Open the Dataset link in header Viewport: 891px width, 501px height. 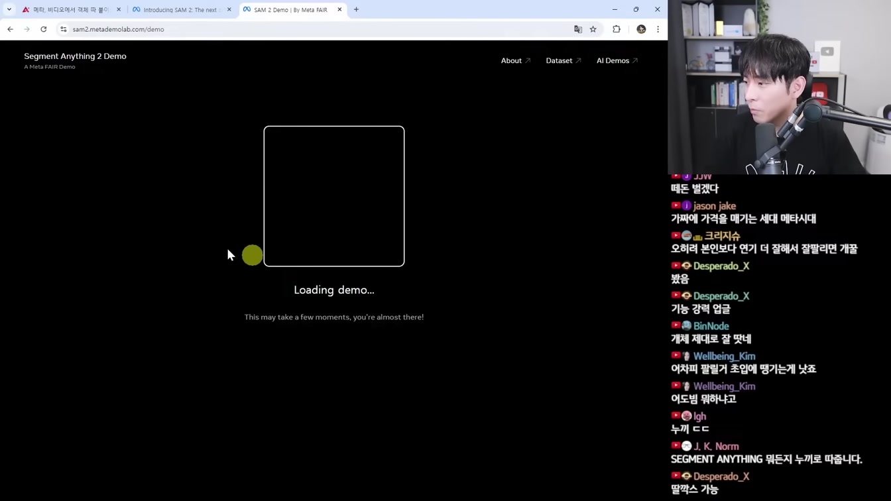coord(563,60)
